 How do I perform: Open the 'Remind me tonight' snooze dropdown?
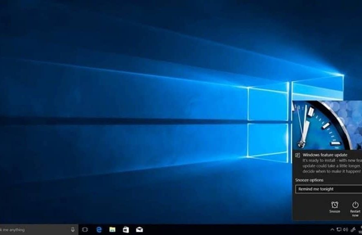coord(328,189)
